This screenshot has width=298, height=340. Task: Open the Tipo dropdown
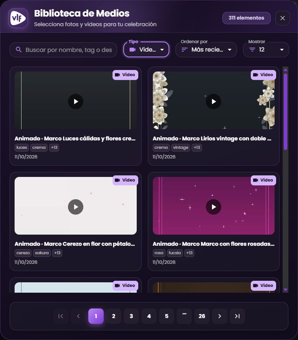pyautogui.click(x=146, y=50)
